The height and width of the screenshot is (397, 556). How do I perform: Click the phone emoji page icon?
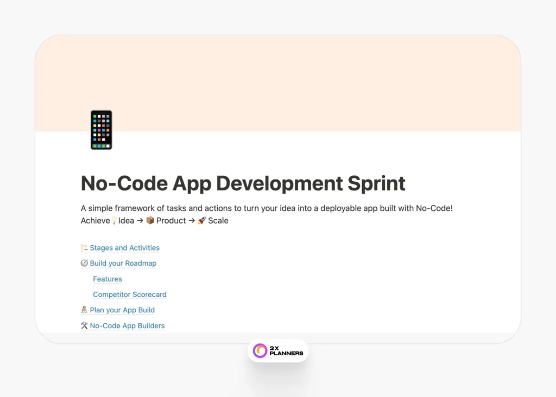click(101, 129)
